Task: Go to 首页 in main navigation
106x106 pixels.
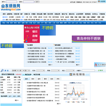Action: coord(4,14)
